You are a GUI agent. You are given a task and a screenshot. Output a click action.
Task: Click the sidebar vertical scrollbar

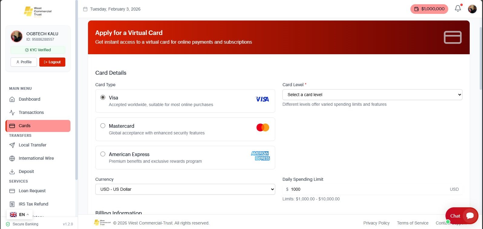(x=77, y=90)
